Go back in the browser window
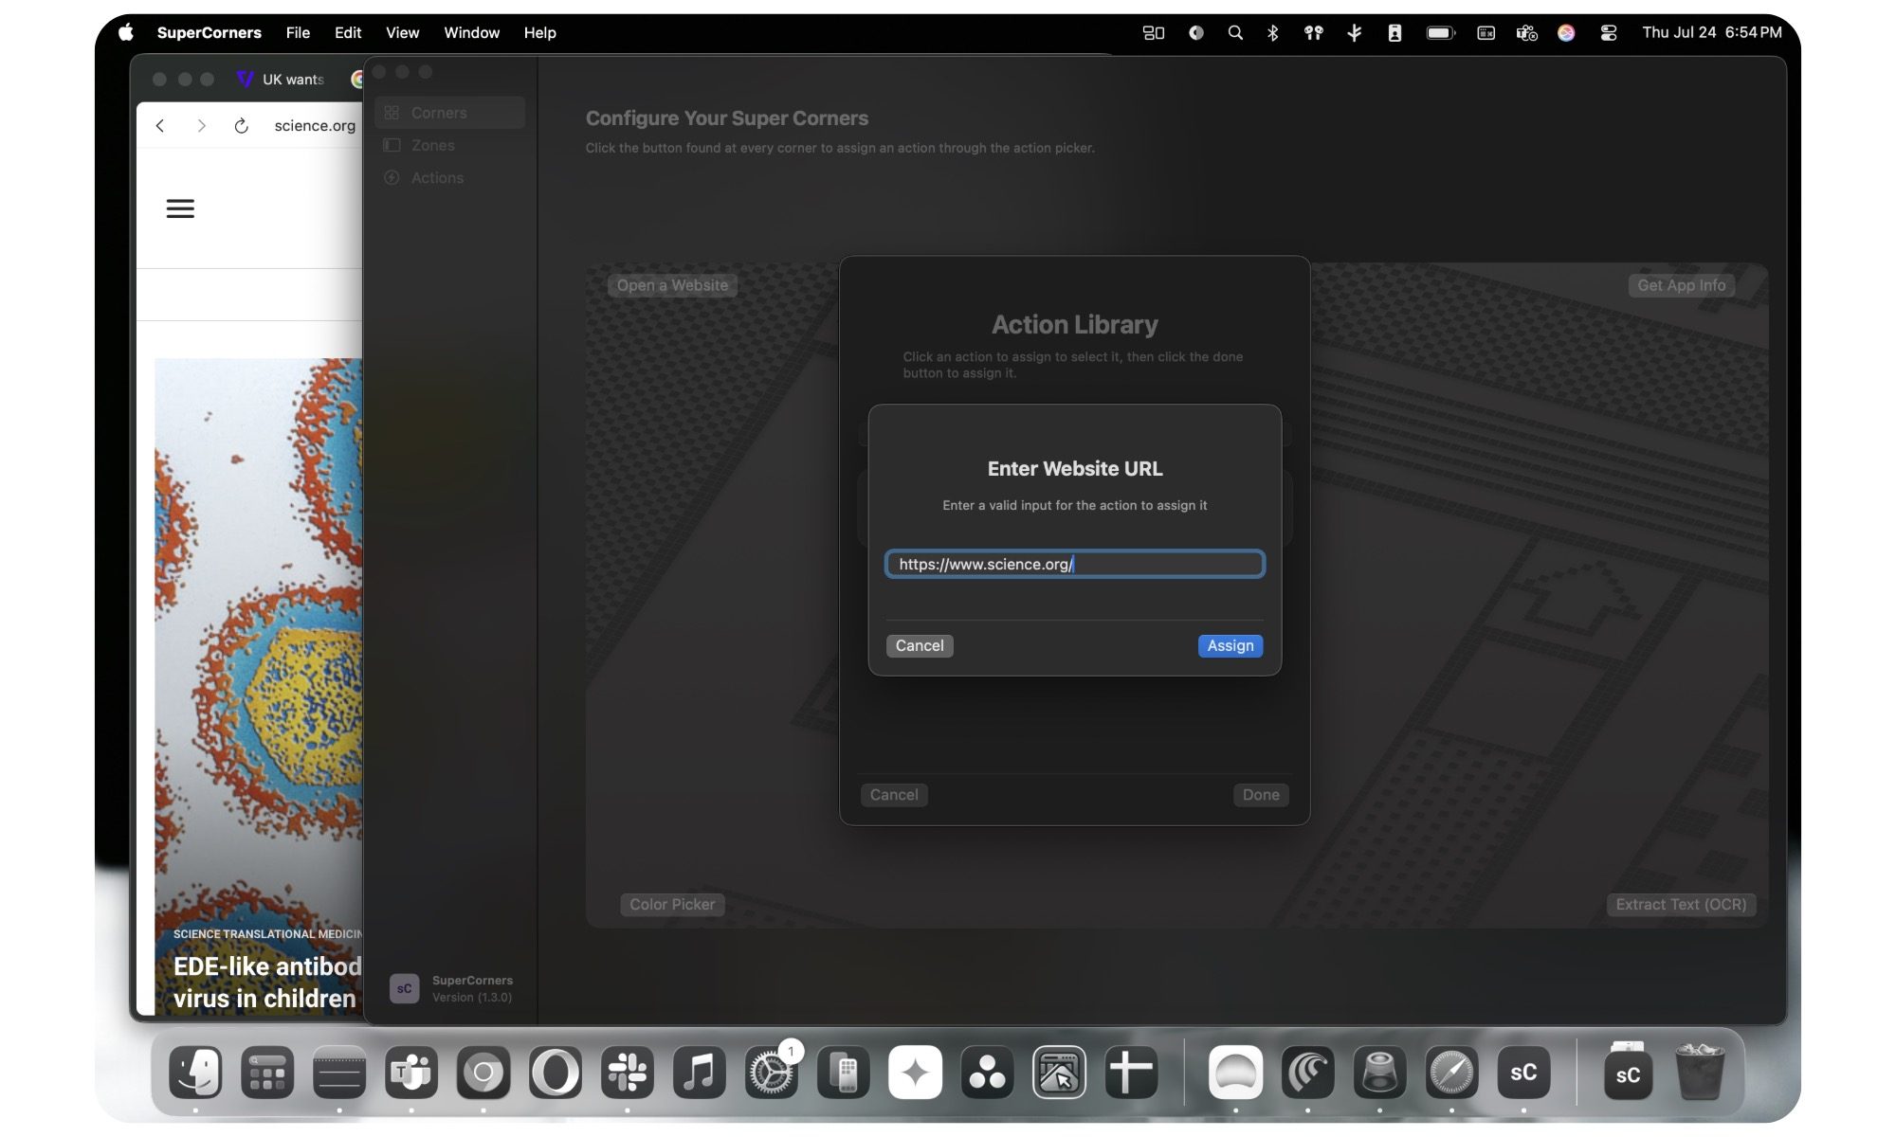 point(160,126)
